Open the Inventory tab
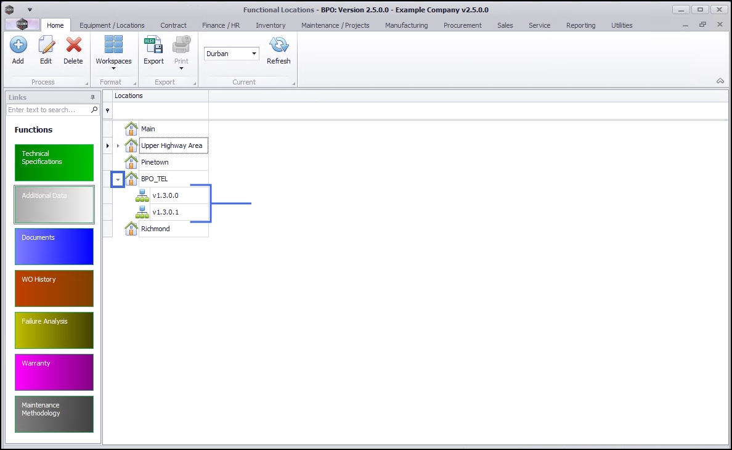Viewport: 732px width, 450px height. click(270, 25)
